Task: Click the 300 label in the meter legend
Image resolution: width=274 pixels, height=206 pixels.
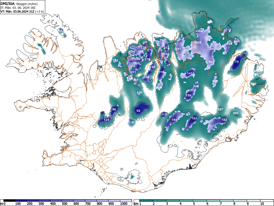Action: pyautogui.click(x=41, y=204)
